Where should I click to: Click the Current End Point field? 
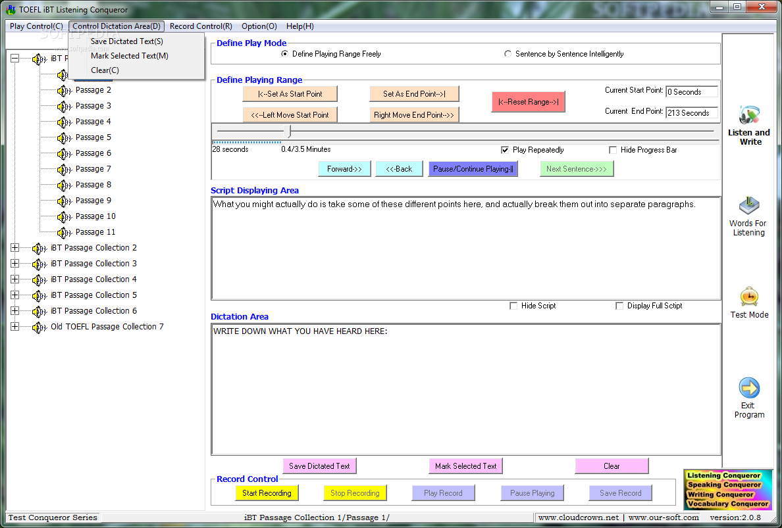(x=692, y=112)
